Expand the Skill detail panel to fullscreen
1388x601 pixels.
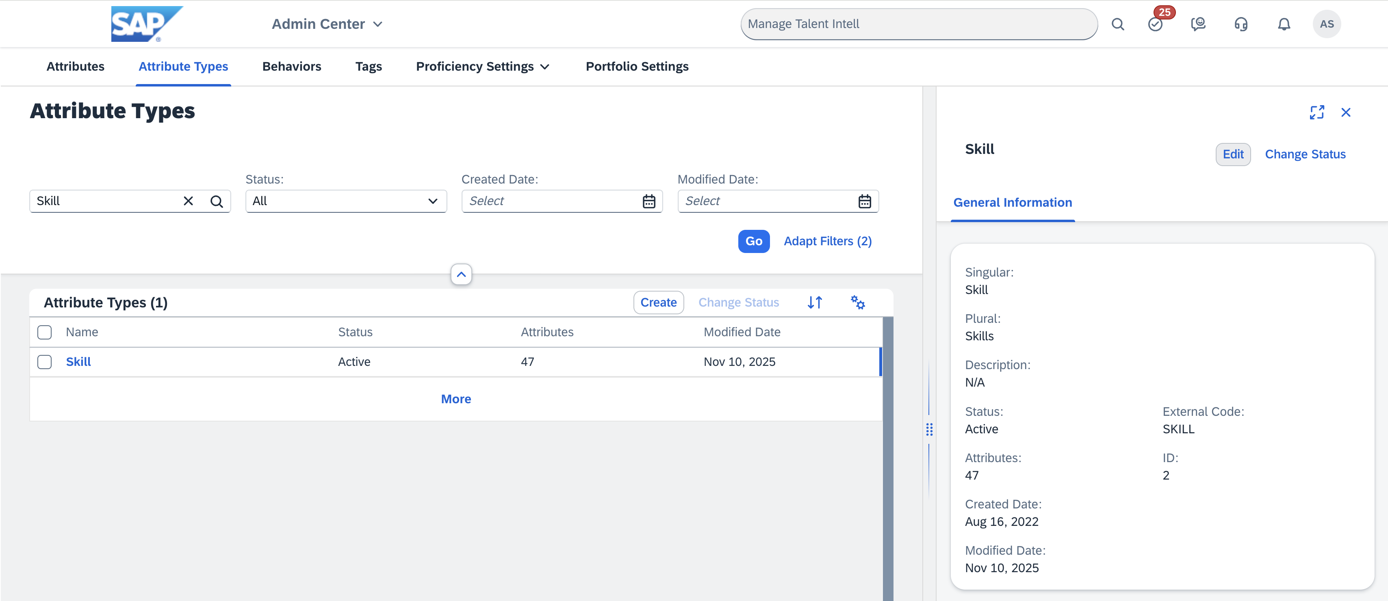click(1317, 112)
